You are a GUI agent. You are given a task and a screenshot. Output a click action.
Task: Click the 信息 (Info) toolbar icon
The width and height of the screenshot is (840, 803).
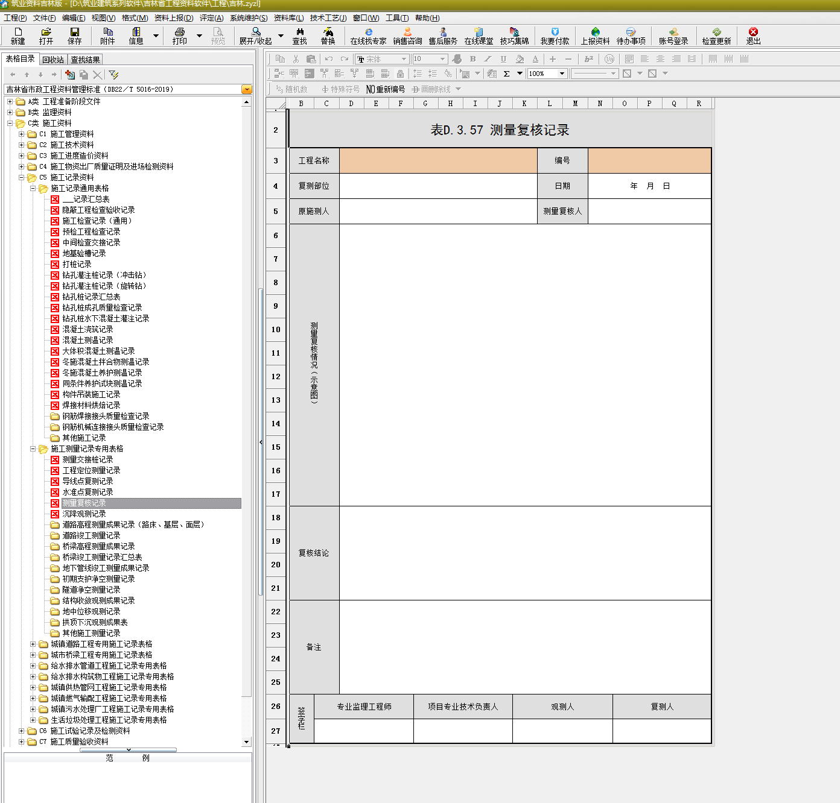click(136, 36)
